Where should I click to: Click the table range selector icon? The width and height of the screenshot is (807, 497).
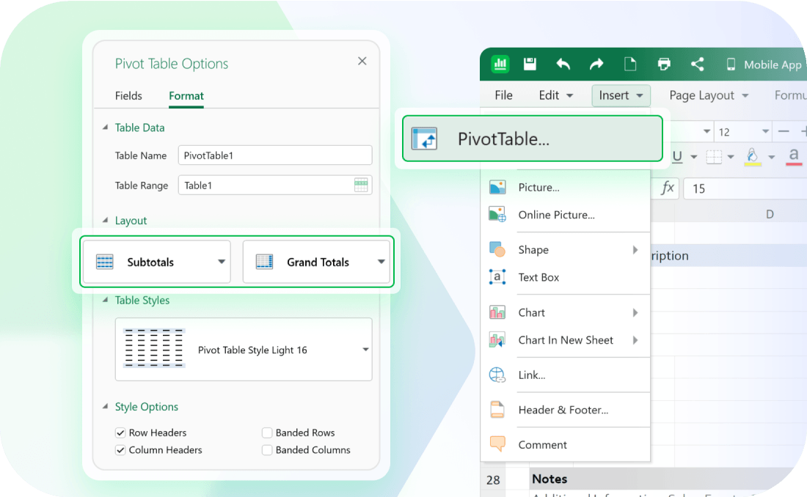(361, 185)
